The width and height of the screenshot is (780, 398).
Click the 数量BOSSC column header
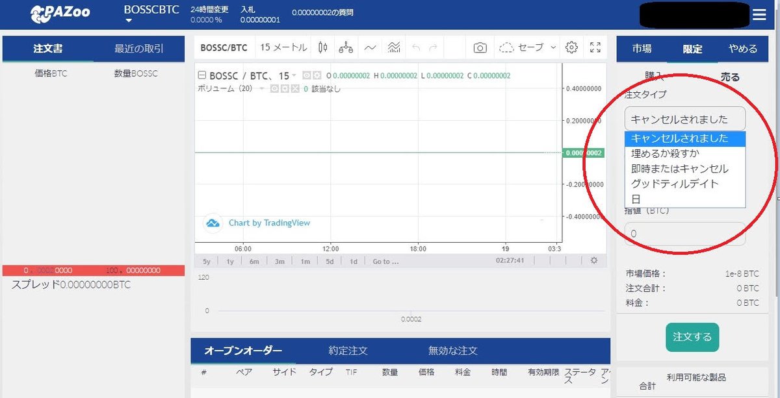(x=136, y=73)
